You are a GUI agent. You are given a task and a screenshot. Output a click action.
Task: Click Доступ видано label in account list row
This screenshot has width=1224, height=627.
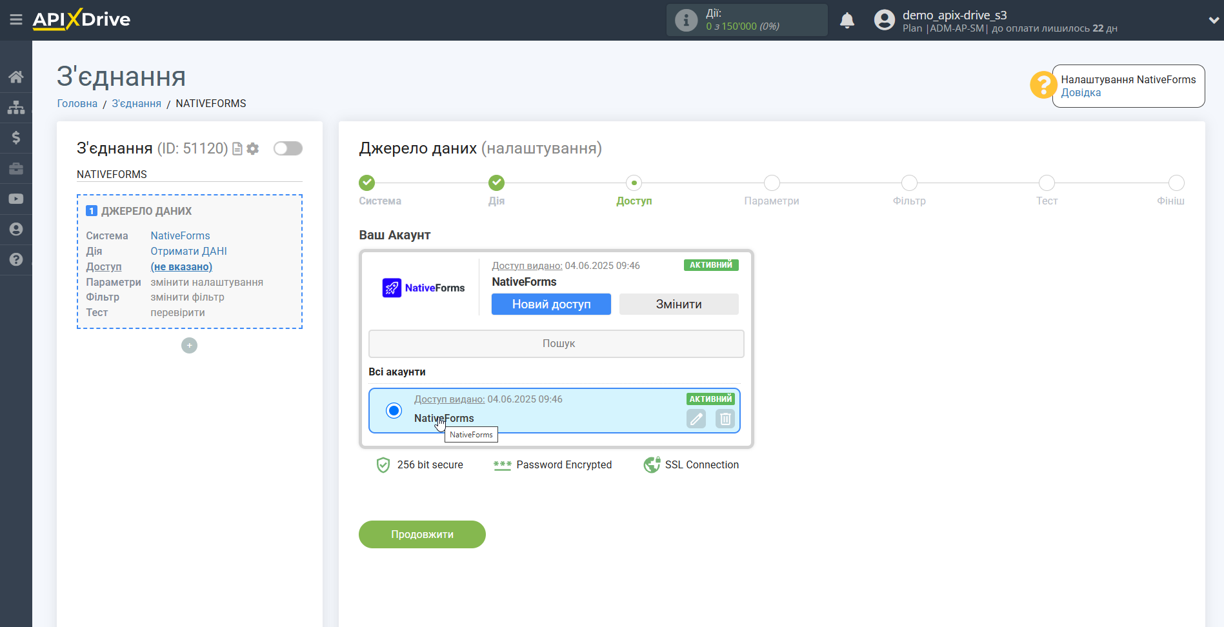[449, 399]
